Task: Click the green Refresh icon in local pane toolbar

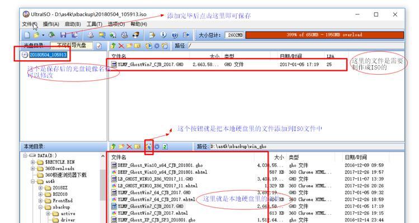Action: (x=165, y=146)
